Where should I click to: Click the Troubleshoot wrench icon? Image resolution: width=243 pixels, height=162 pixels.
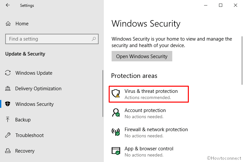click(x=8, y=135)
